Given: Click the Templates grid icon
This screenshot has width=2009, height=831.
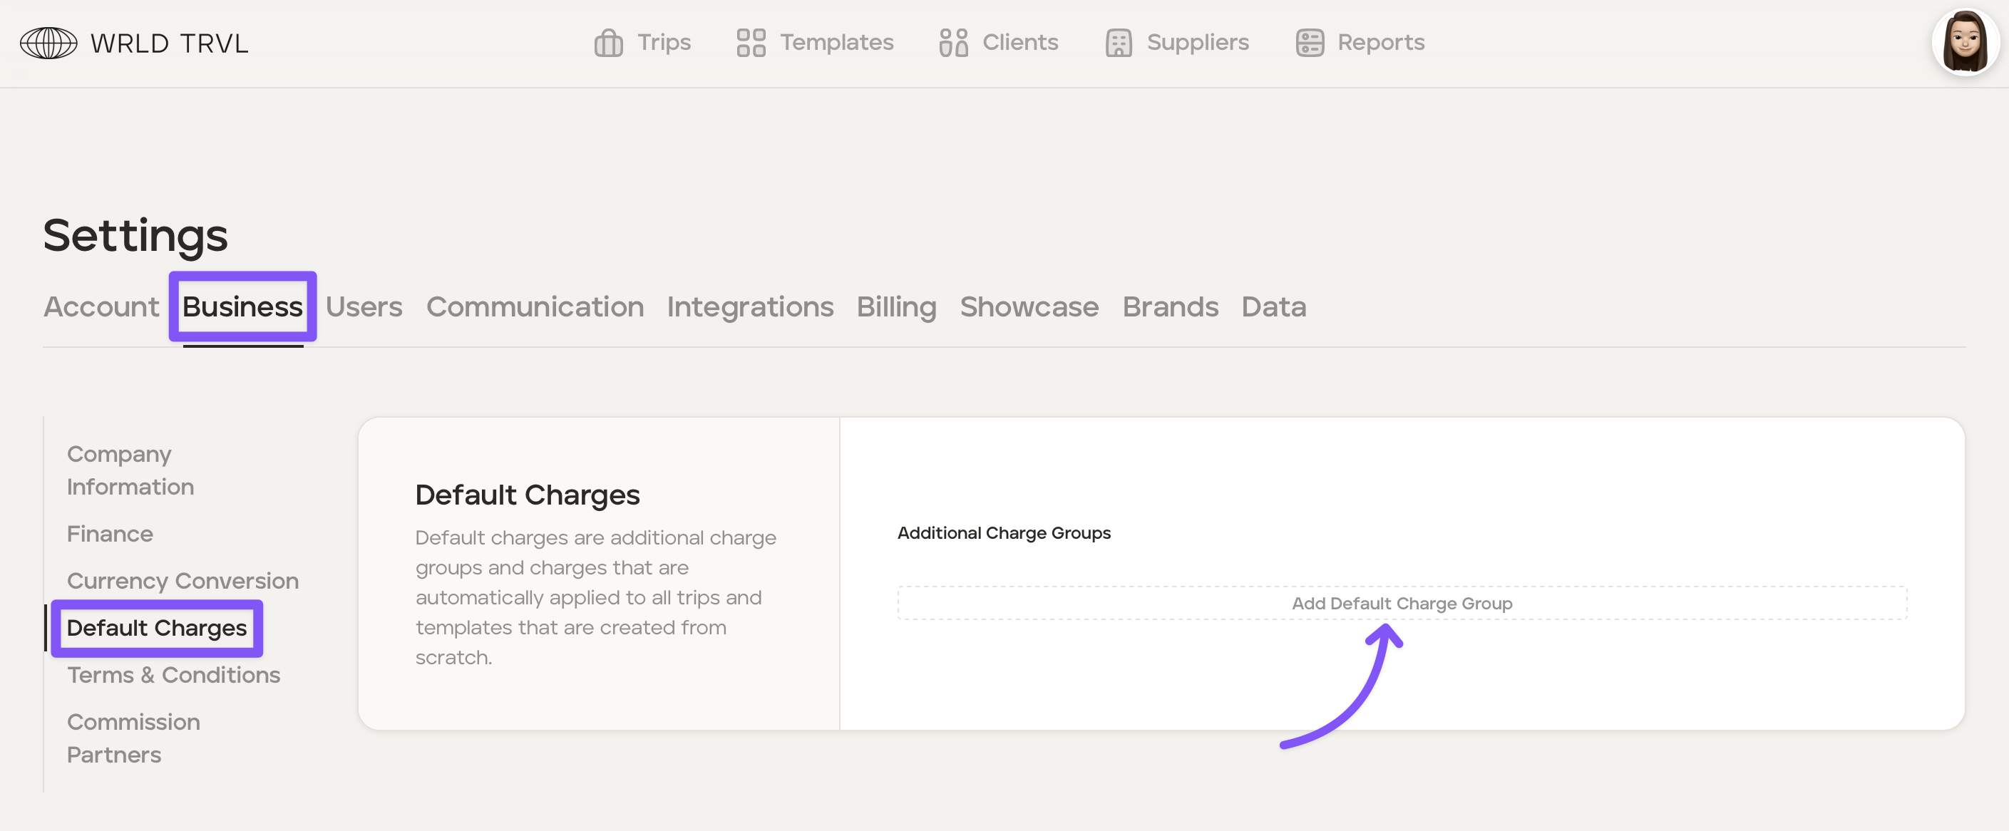Looking at the screenshot, I should (750, 43).
